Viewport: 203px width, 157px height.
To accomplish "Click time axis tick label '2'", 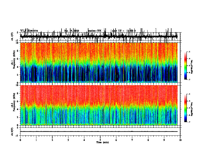I will 52,140.
